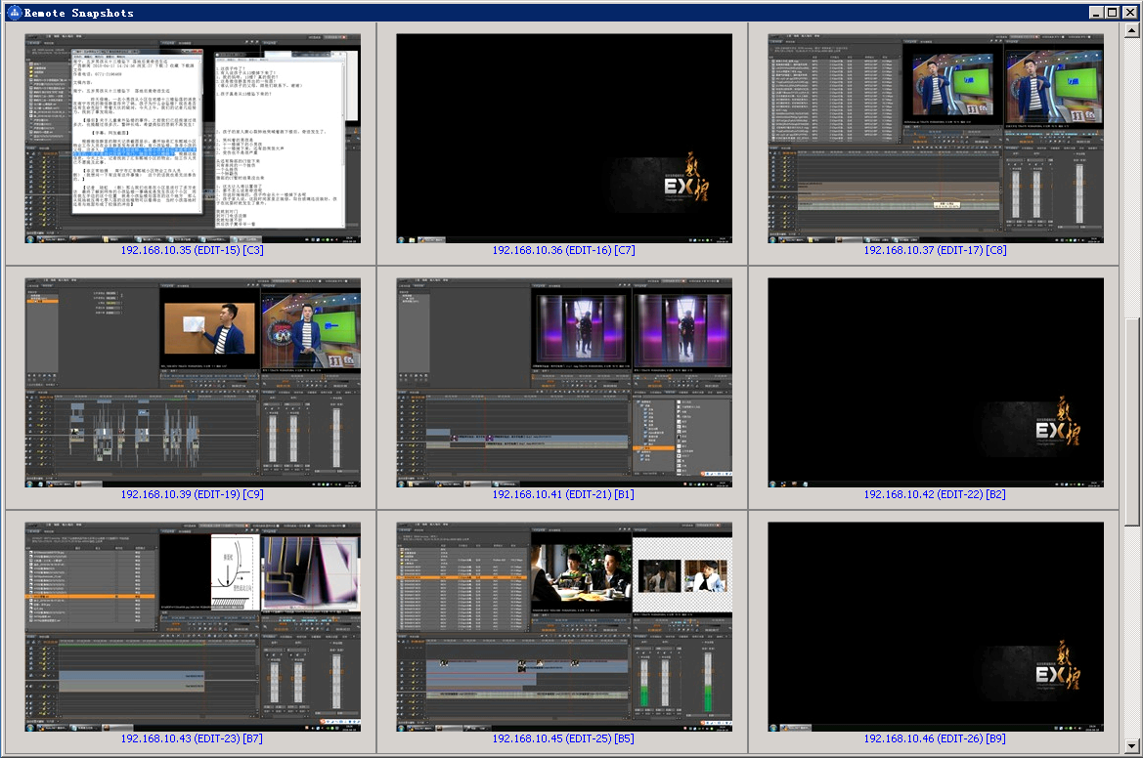Click the 192.168.10.35 (EDIT-15) [C3] link
The width and height of the screenshot is (1143, 758).
click(193, 250)
